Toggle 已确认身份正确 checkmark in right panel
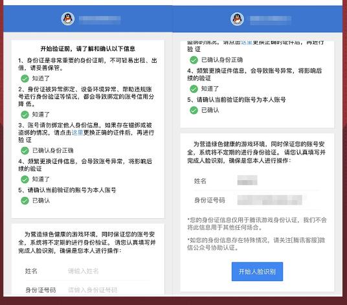Screen dimensions: 347x305 pyautogui.click(x=194, y=60)
